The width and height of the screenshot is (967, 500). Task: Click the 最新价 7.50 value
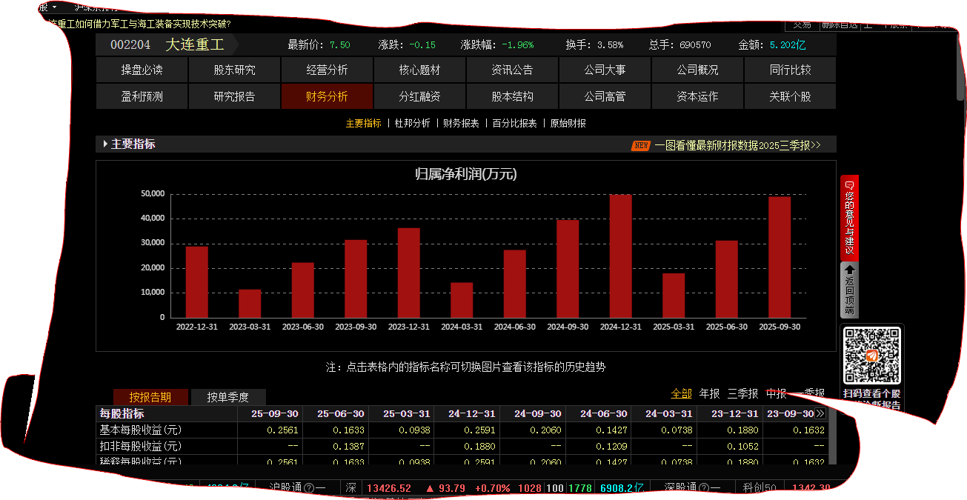(x=340, y=45)
